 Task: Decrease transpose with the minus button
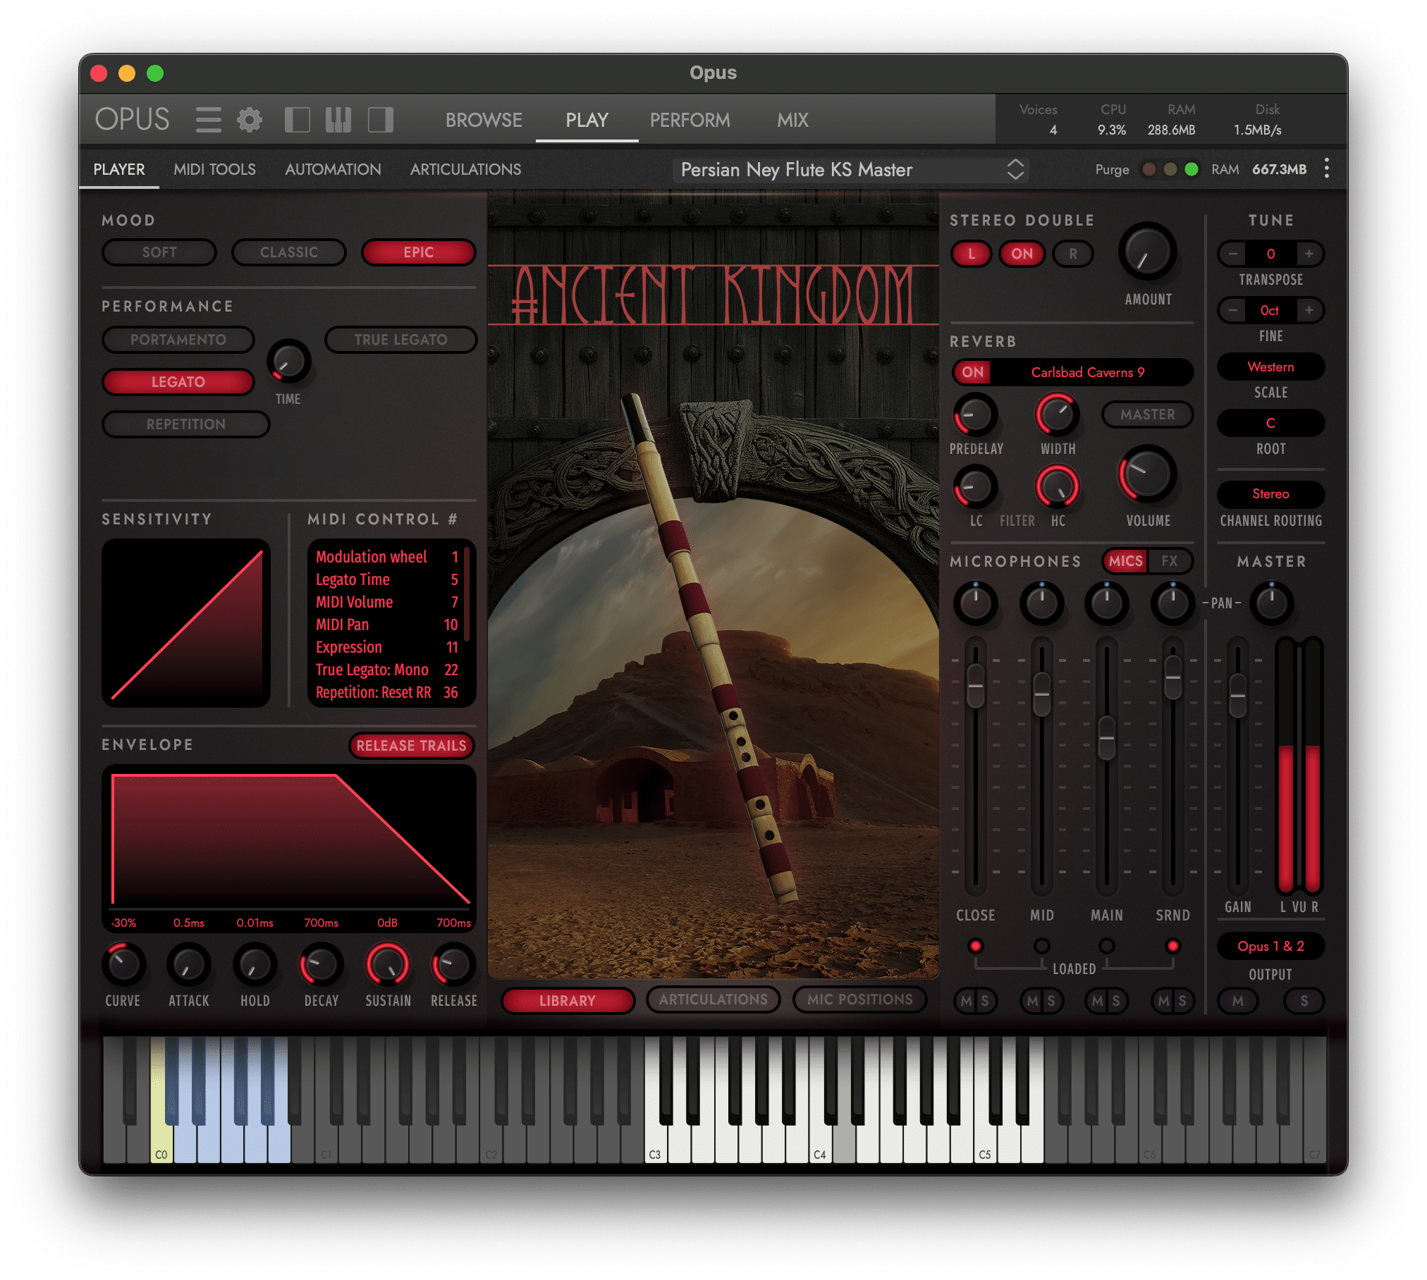[1233, 254]
